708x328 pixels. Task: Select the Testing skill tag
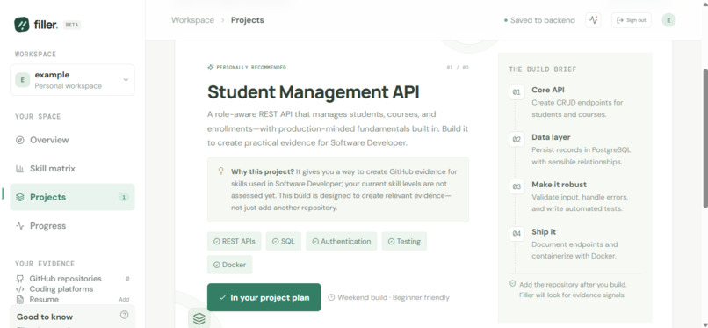[x=404, y=241]
